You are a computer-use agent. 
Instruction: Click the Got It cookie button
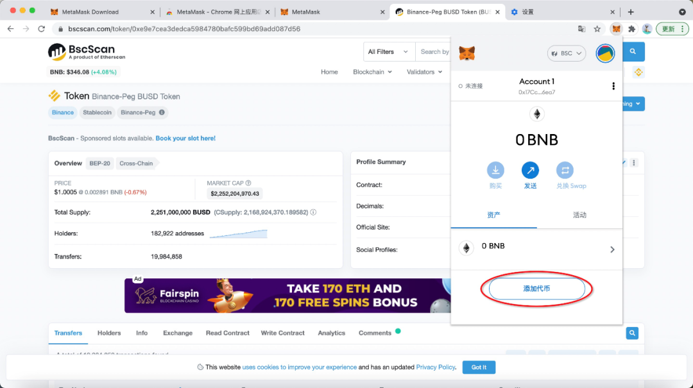coord(479,367)
